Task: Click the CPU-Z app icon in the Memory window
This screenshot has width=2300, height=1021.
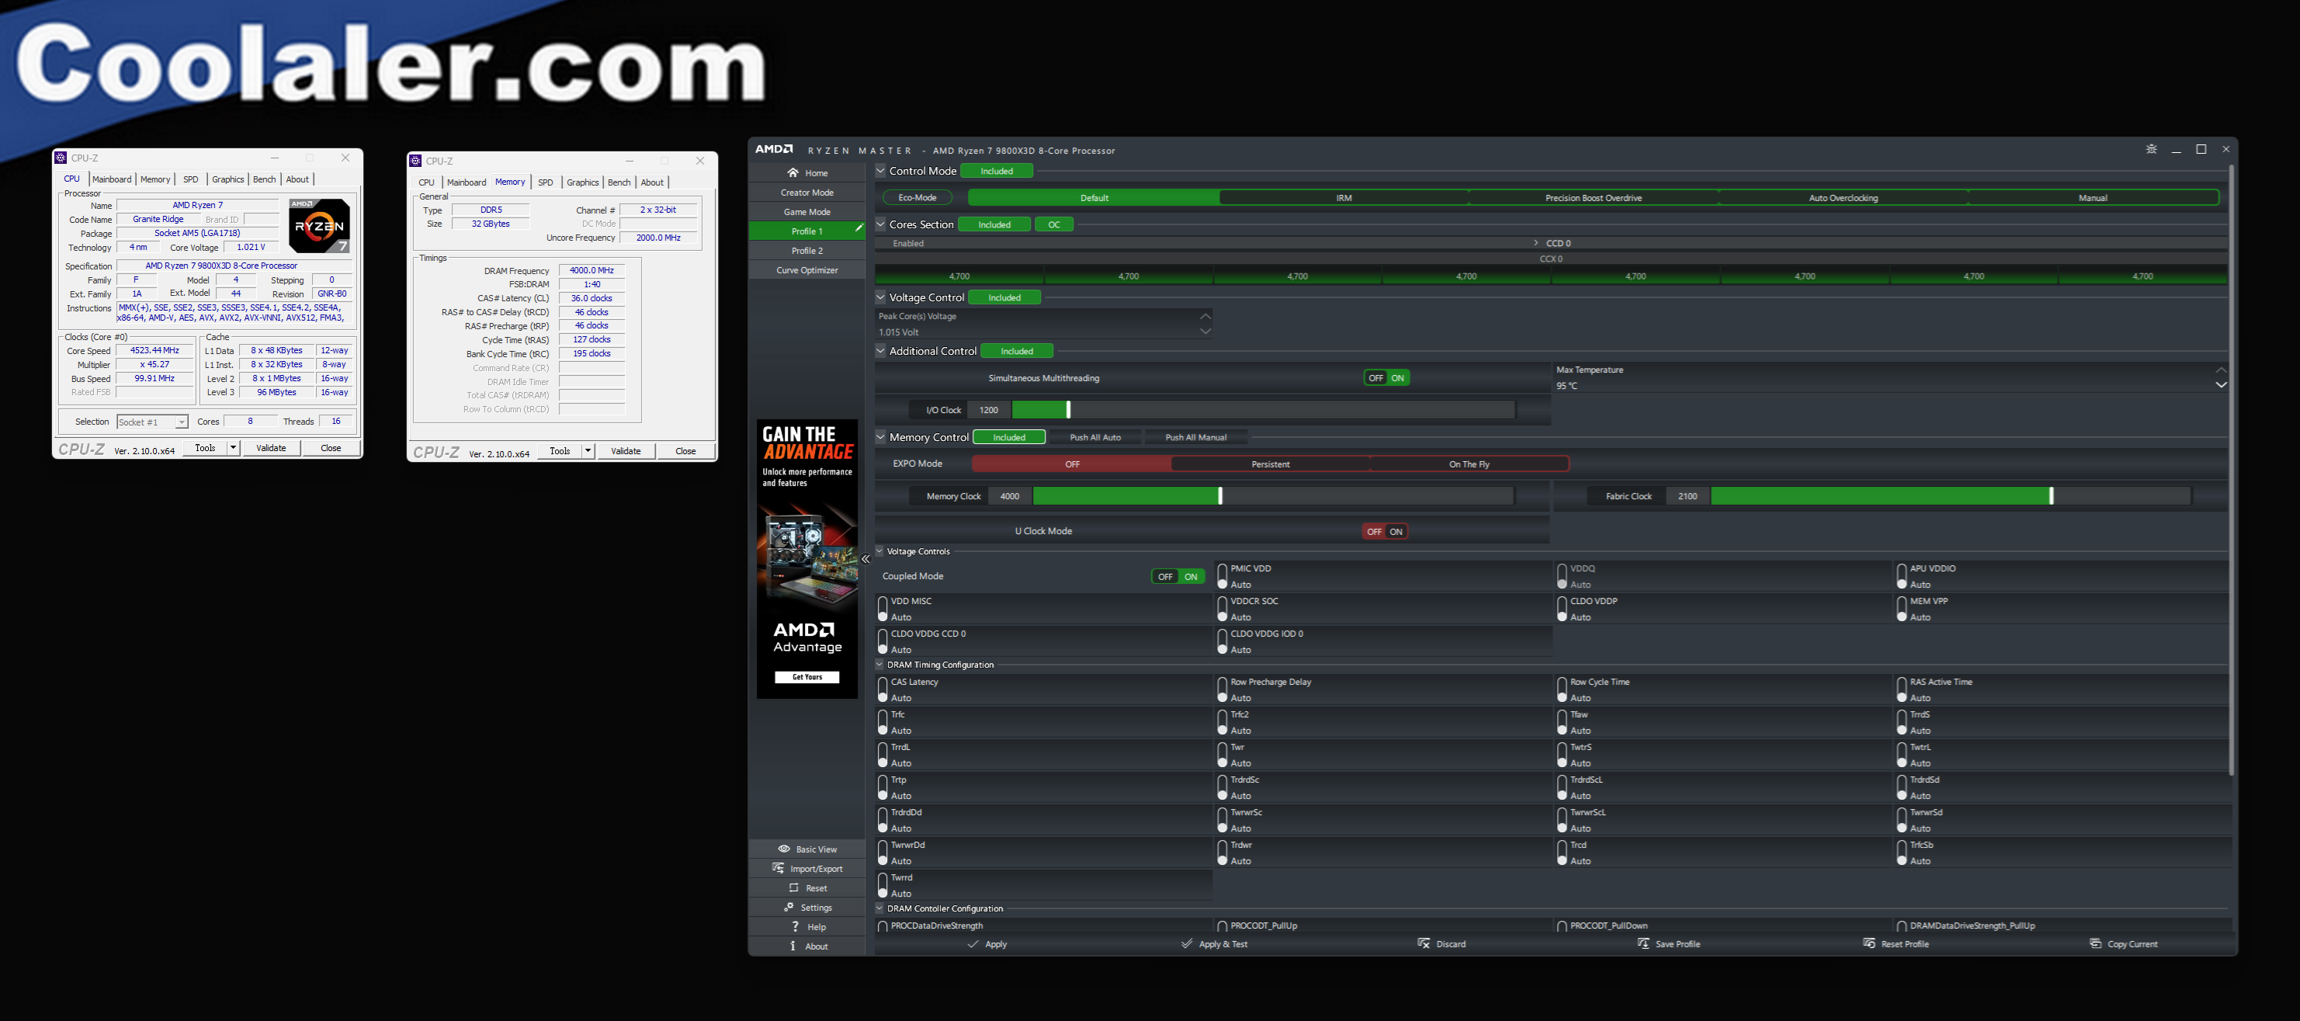Action: point(415,161)
